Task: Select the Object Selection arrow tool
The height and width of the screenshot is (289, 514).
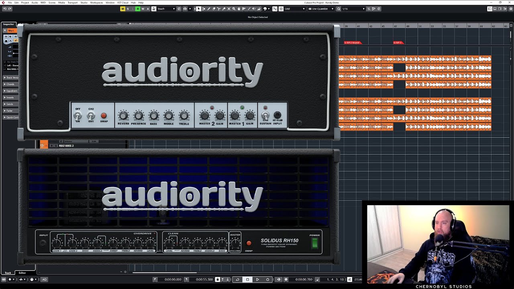Action: [198, 9]
